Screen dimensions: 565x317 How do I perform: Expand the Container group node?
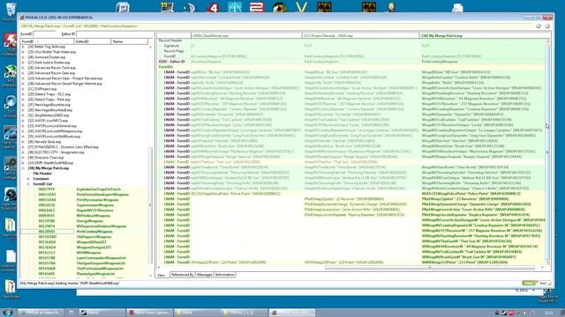click(x=28, y=179)
